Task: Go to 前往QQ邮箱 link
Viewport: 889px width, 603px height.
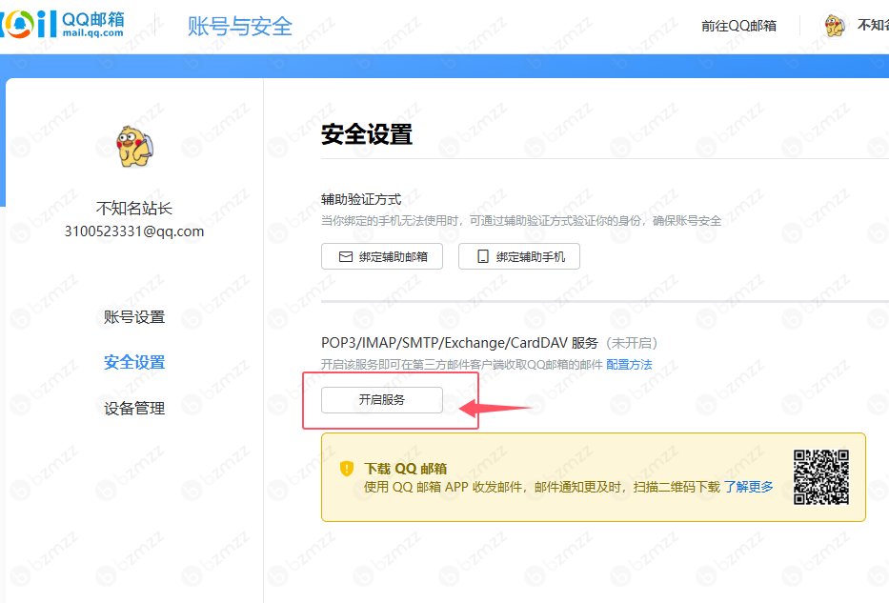Action: click(738, 26)
